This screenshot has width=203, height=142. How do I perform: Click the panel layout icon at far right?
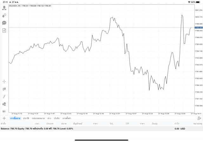tap(199, 118)
